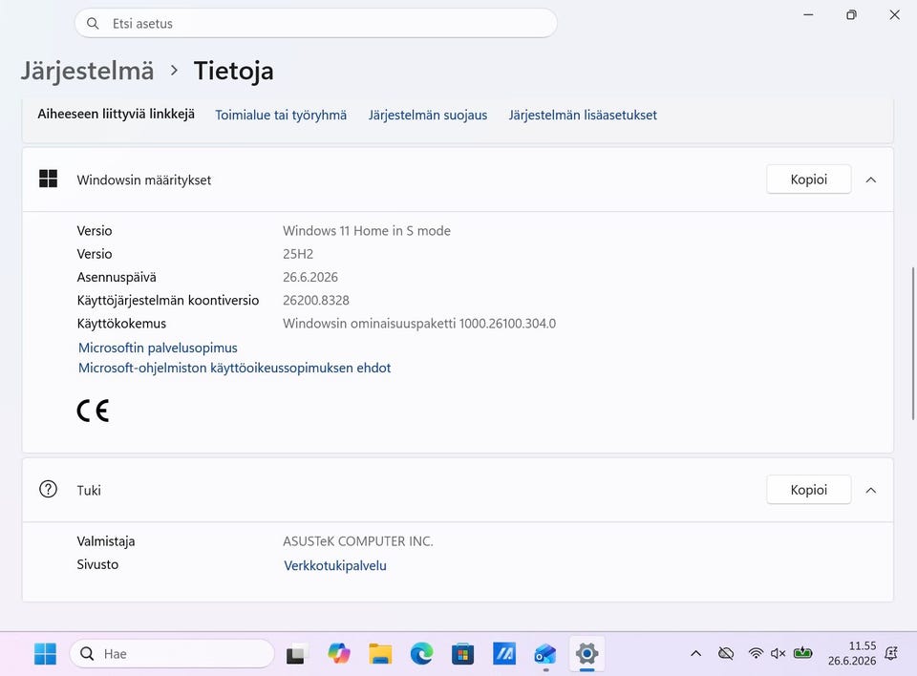Click the Aiheeseen liittyviä linkkejä label
This screenshot has width=917, height=676.
(116, 114)
